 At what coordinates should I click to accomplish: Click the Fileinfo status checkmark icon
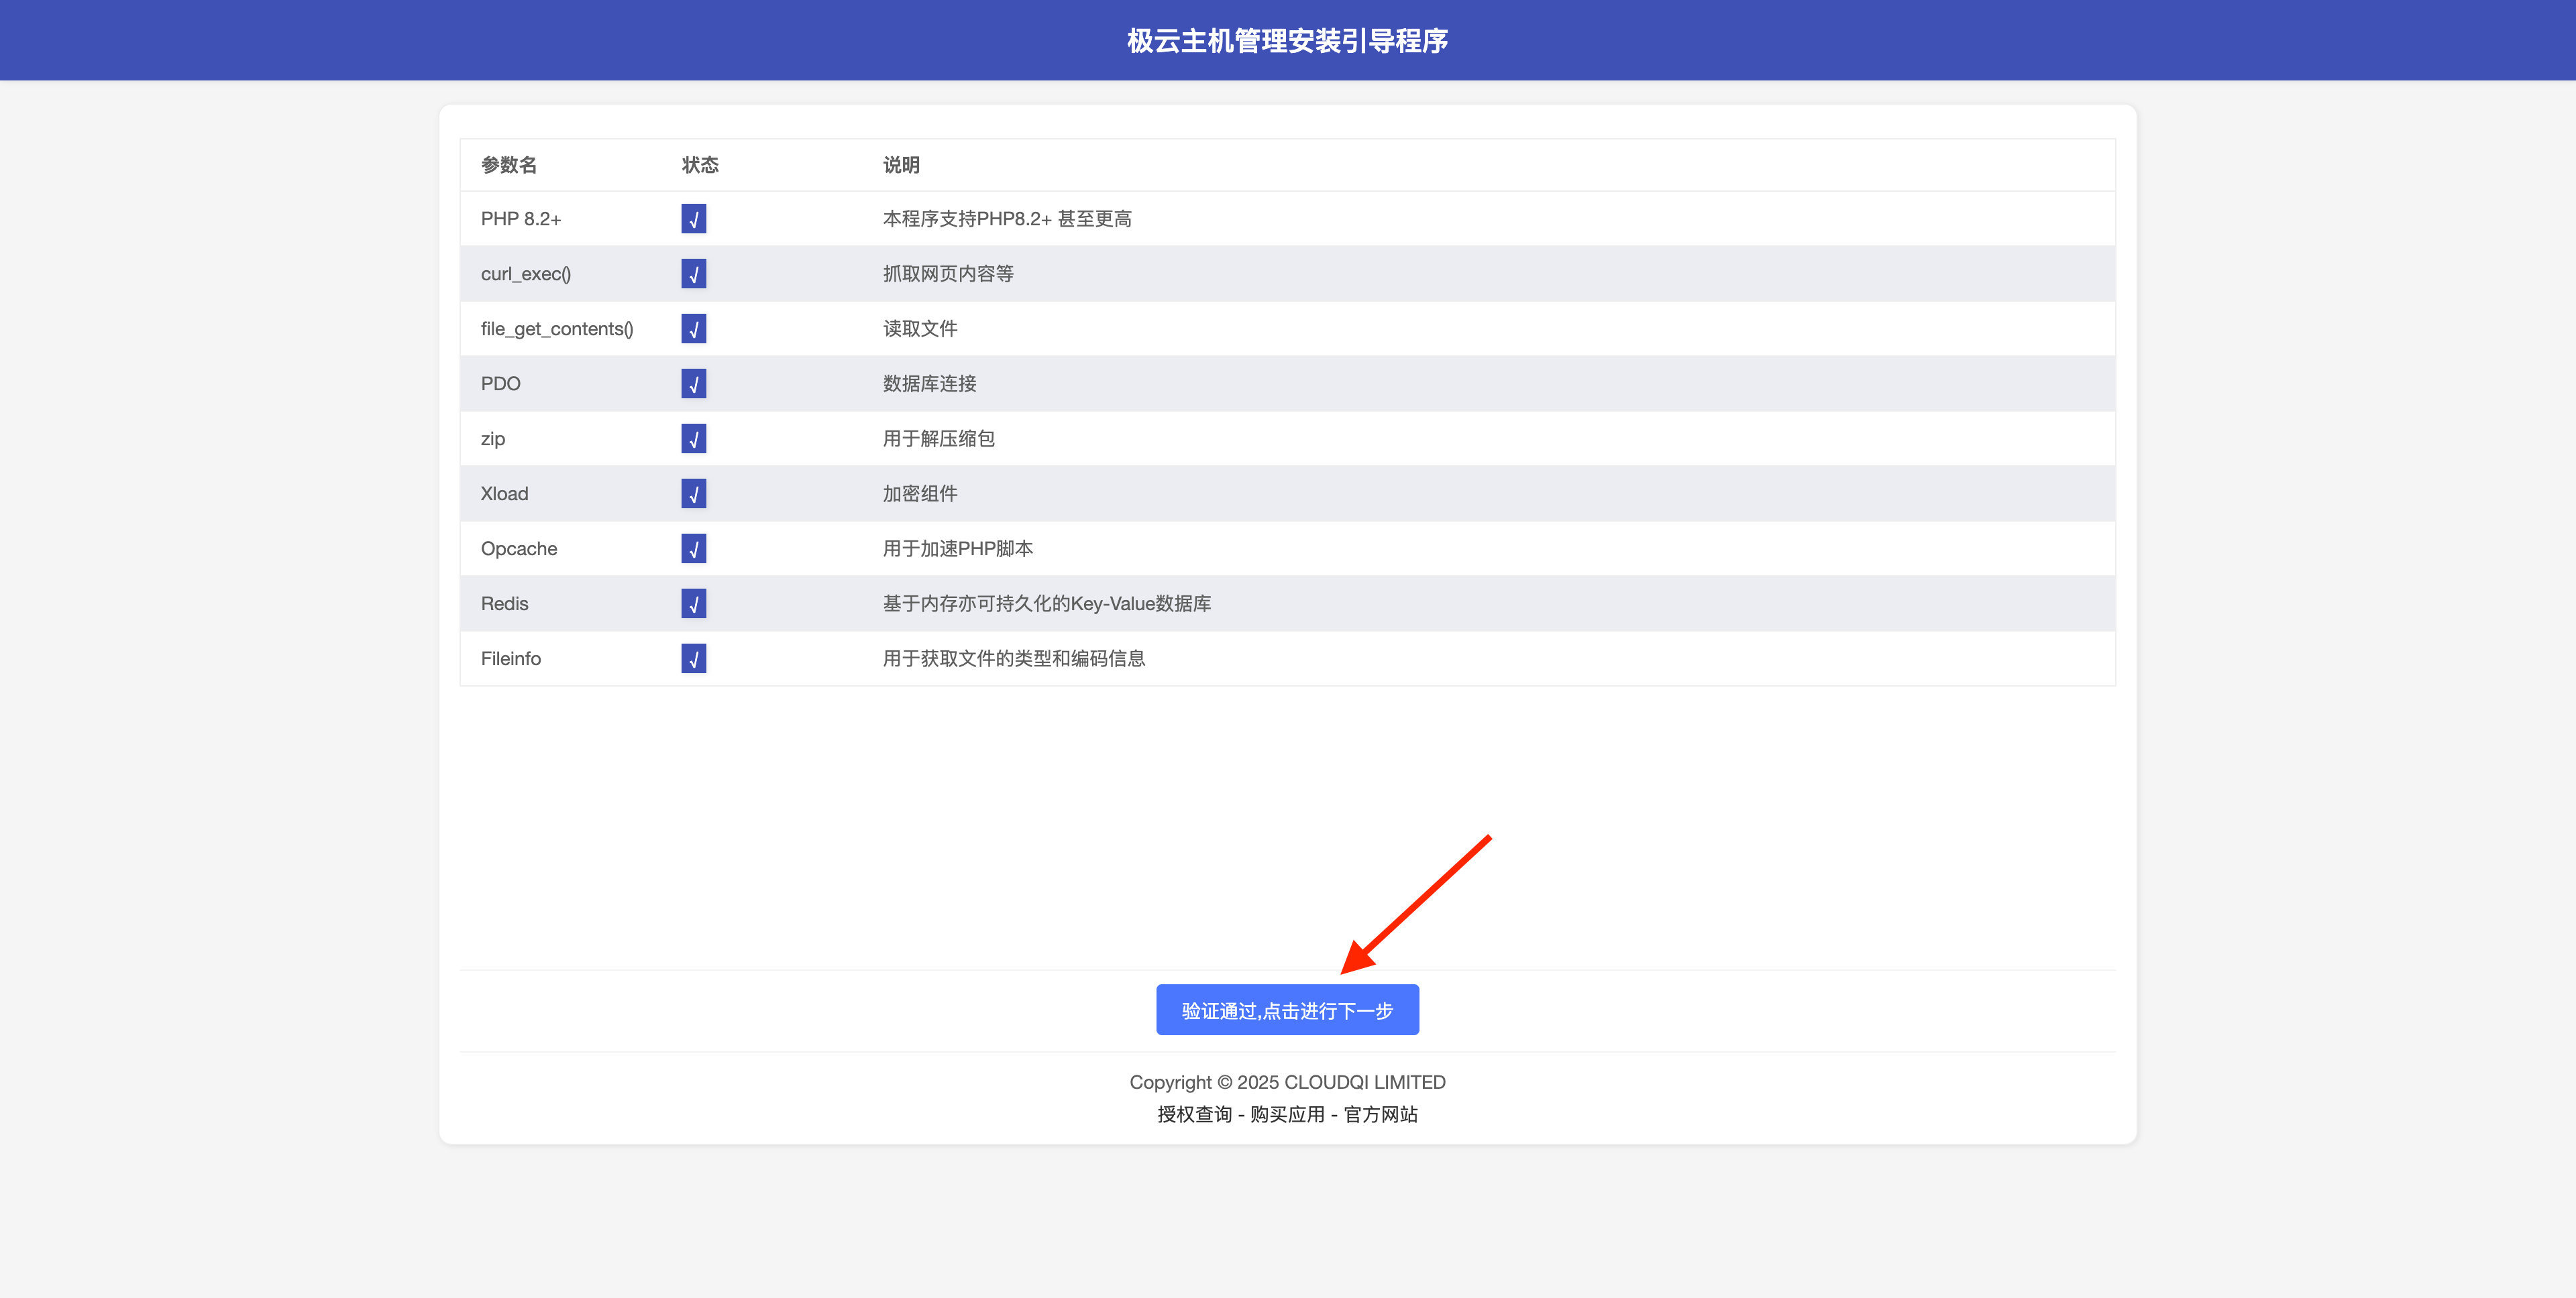tap(693, 658)
